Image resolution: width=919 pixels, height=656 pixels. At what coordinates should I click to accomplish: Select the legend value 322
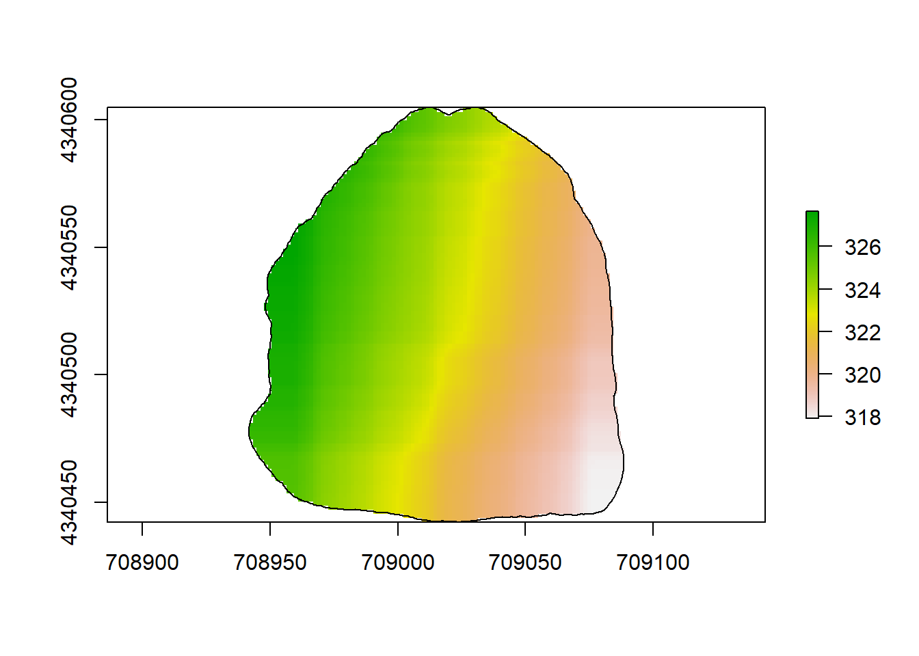862,333
